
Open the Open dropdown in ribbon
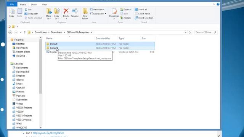[126, 10]
